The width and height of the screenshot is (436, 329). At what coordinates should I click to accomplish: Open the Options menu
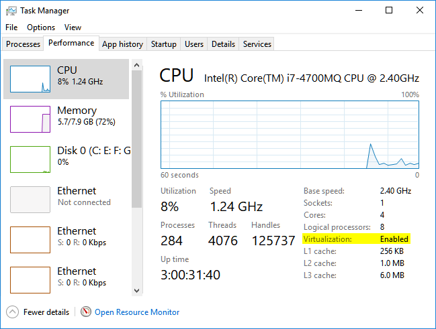click(41, 27)
